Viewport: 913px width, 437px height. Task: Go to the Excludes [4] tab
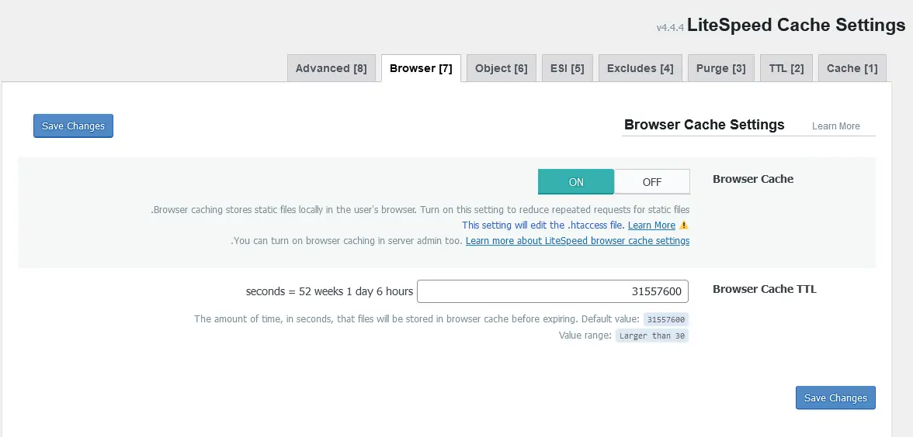click(640, 68)
